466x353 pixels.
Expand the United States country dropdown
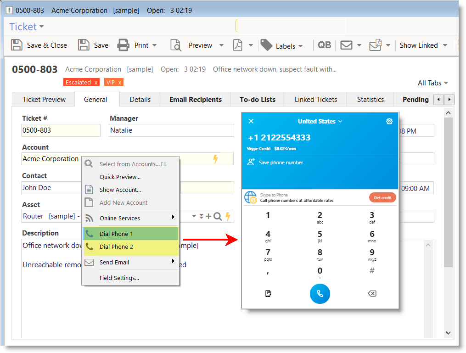coord(320,121)
